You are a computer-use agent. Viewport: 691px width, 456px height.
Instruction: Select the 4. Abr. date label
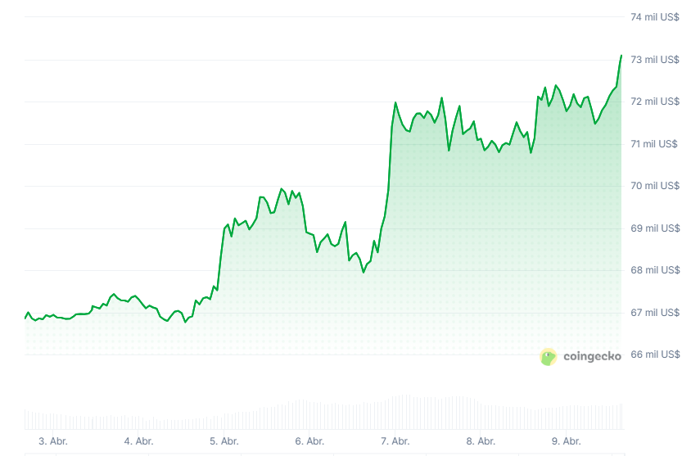(138, 441)
